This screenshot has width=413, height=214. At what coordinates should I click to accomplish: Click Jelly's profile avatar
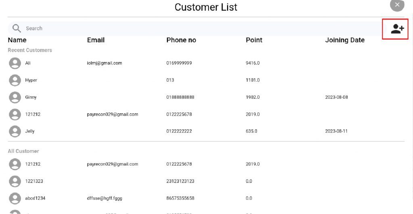[x=15, y=131]
